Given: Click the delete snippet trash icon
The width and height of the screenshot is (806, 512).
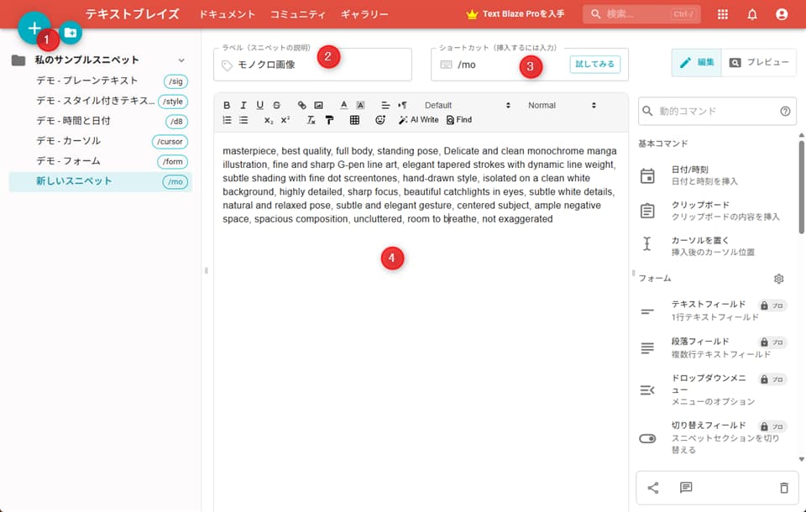Looking at the screenshot, I should pyautogui.click(x=784, y=488).
